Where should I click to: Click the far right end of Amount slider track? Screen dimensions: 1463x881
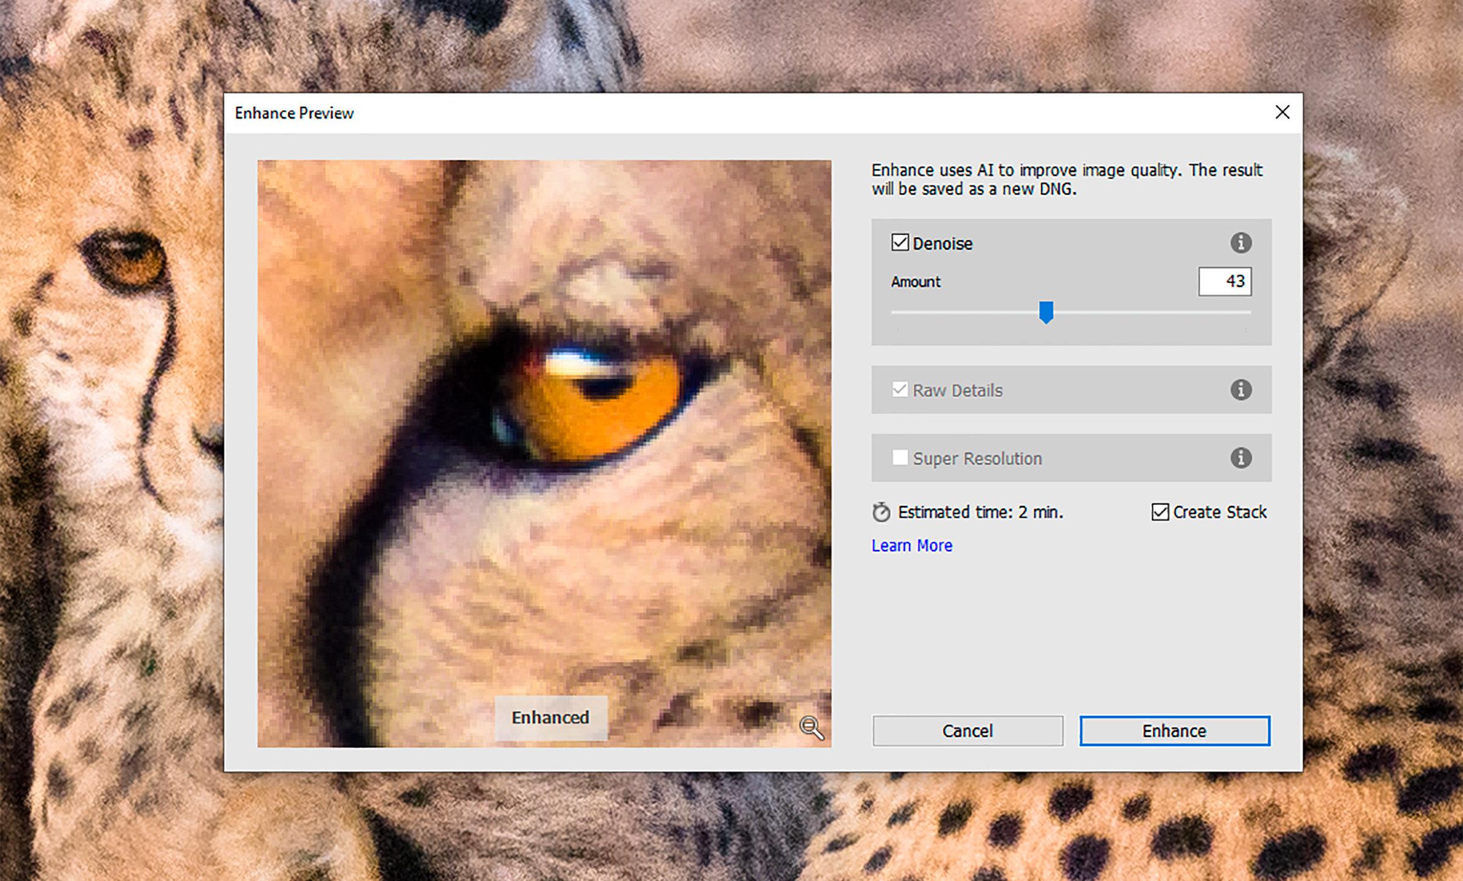[x=1247, y=312]
